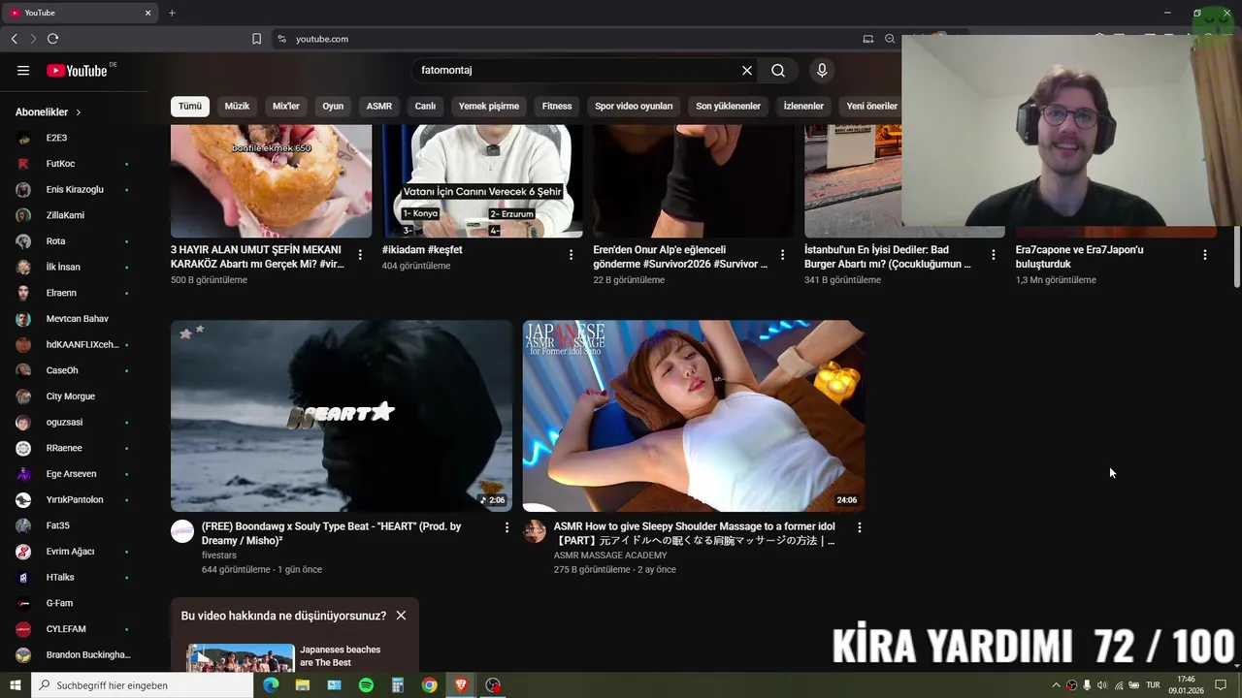The height and width of the screenshot is (698, 1242).
Task: Select the Canlı filter chip
Action: pyautogui.click(x=425, y=106)
